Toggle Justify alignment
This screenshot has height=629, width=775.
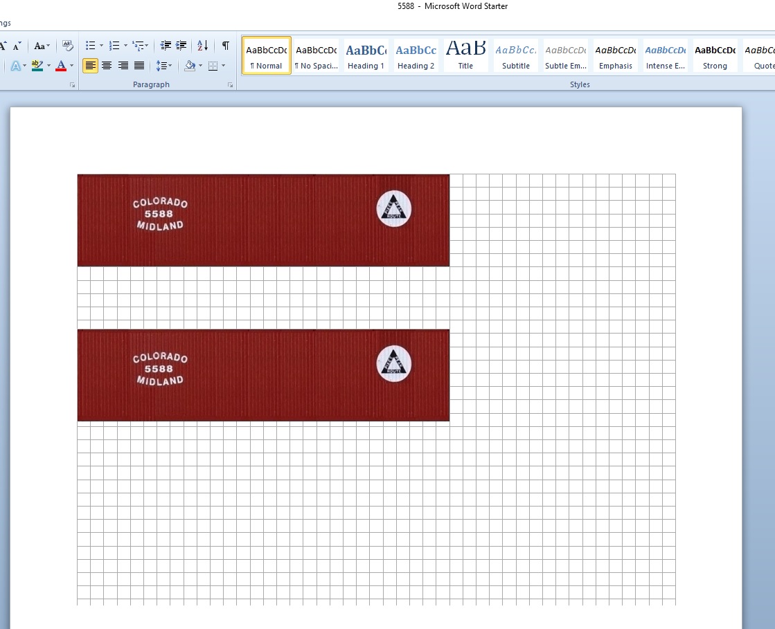click(x=139, y=66)
